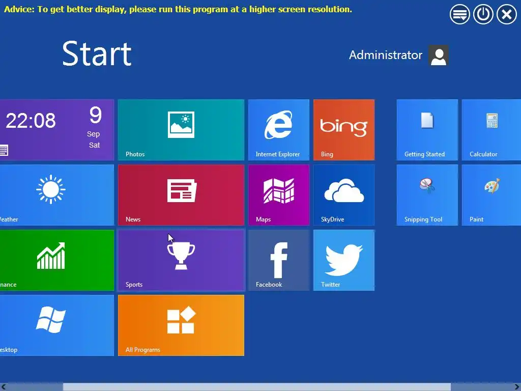Open the Desktop tile with Windows logo
This screenshot has height=391, width=521.
pos(57,325)
